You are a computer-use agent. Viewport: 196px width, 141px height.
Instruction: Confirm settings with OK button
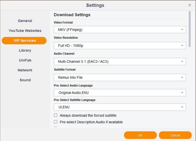tap(140, 135)
